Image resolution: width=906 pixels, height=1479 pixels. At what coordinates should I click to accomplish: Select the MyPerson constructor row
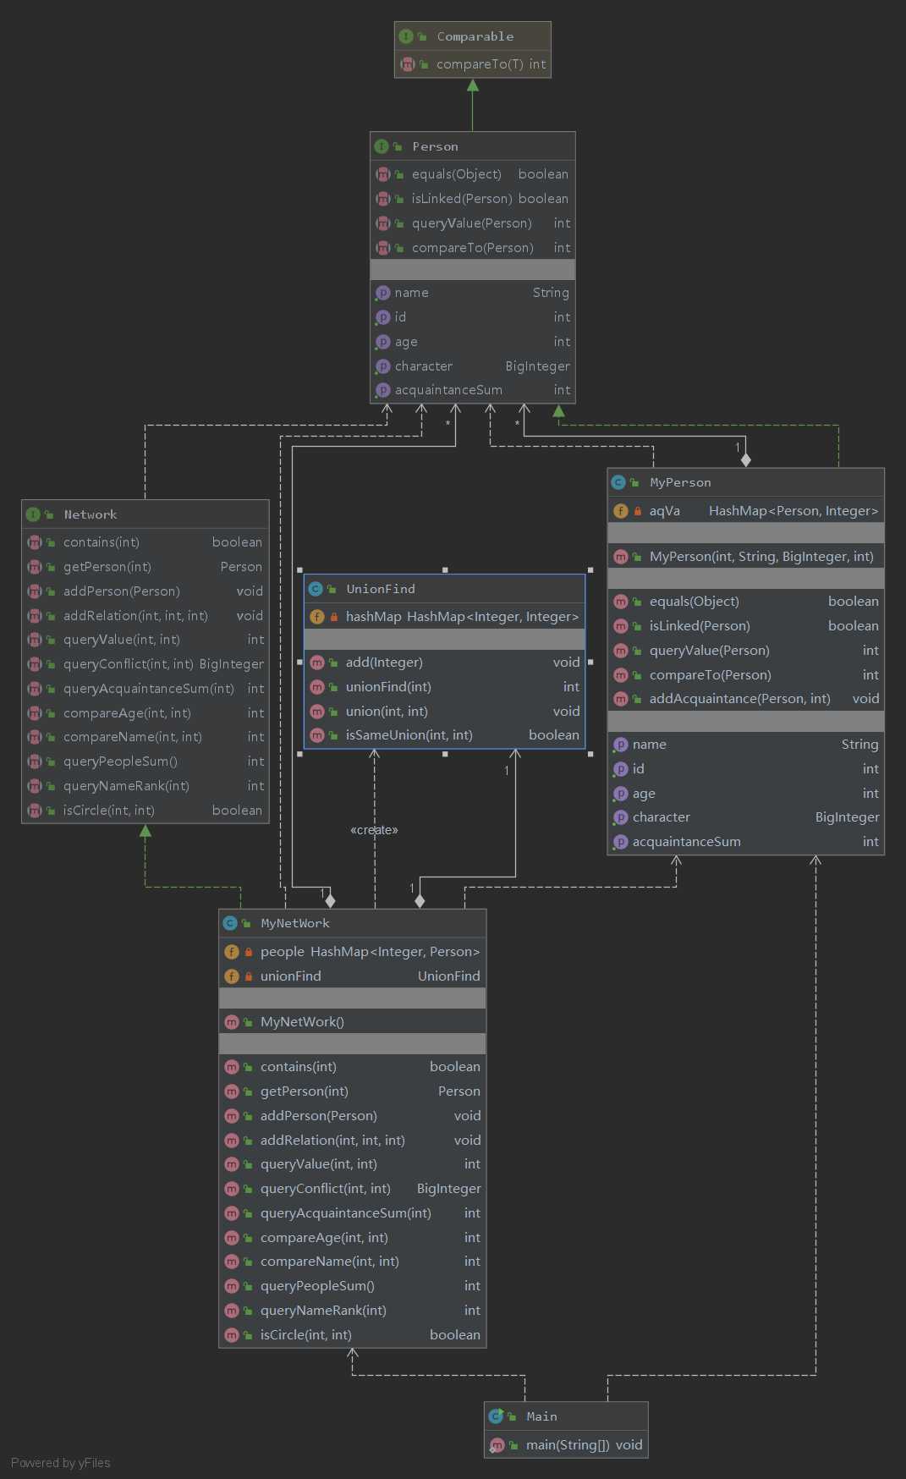click(x=745, y=557)
